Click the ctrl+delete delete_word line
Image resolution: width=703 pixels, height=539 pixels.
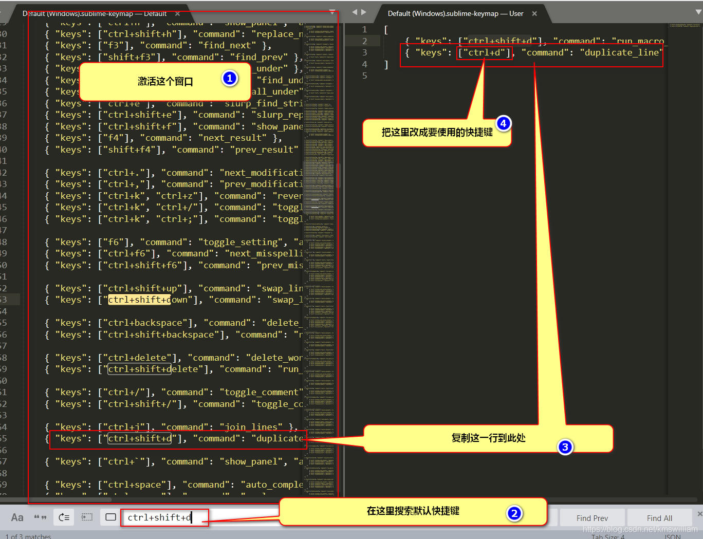[x=174, y=358]
